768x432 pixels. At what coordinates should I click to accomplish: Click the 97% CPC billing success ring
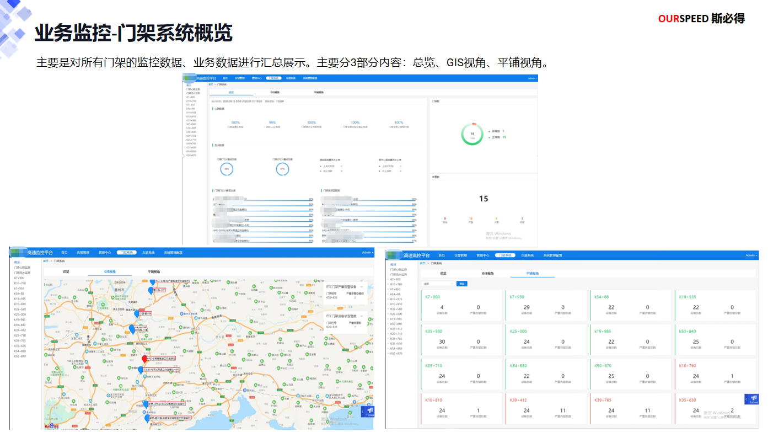click(x=282, y=169)
